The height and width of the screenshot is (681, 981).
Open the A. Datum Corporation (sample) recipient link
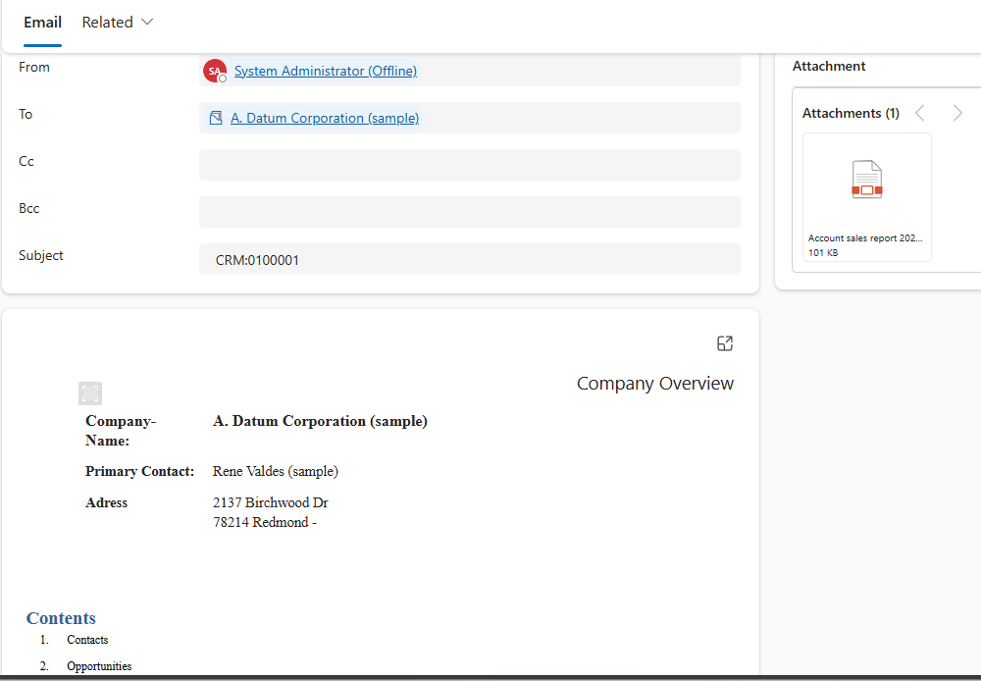[325, 118]
